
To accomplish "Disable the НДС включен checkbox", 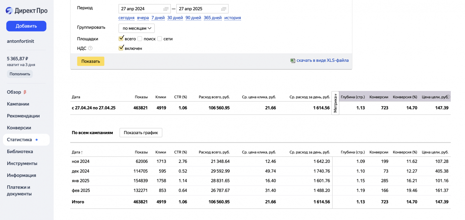I will click(121, 48).
